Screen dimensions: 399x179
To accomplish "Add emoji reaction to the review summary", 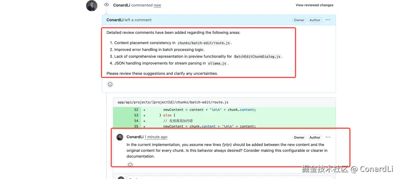I will (110, 84).
